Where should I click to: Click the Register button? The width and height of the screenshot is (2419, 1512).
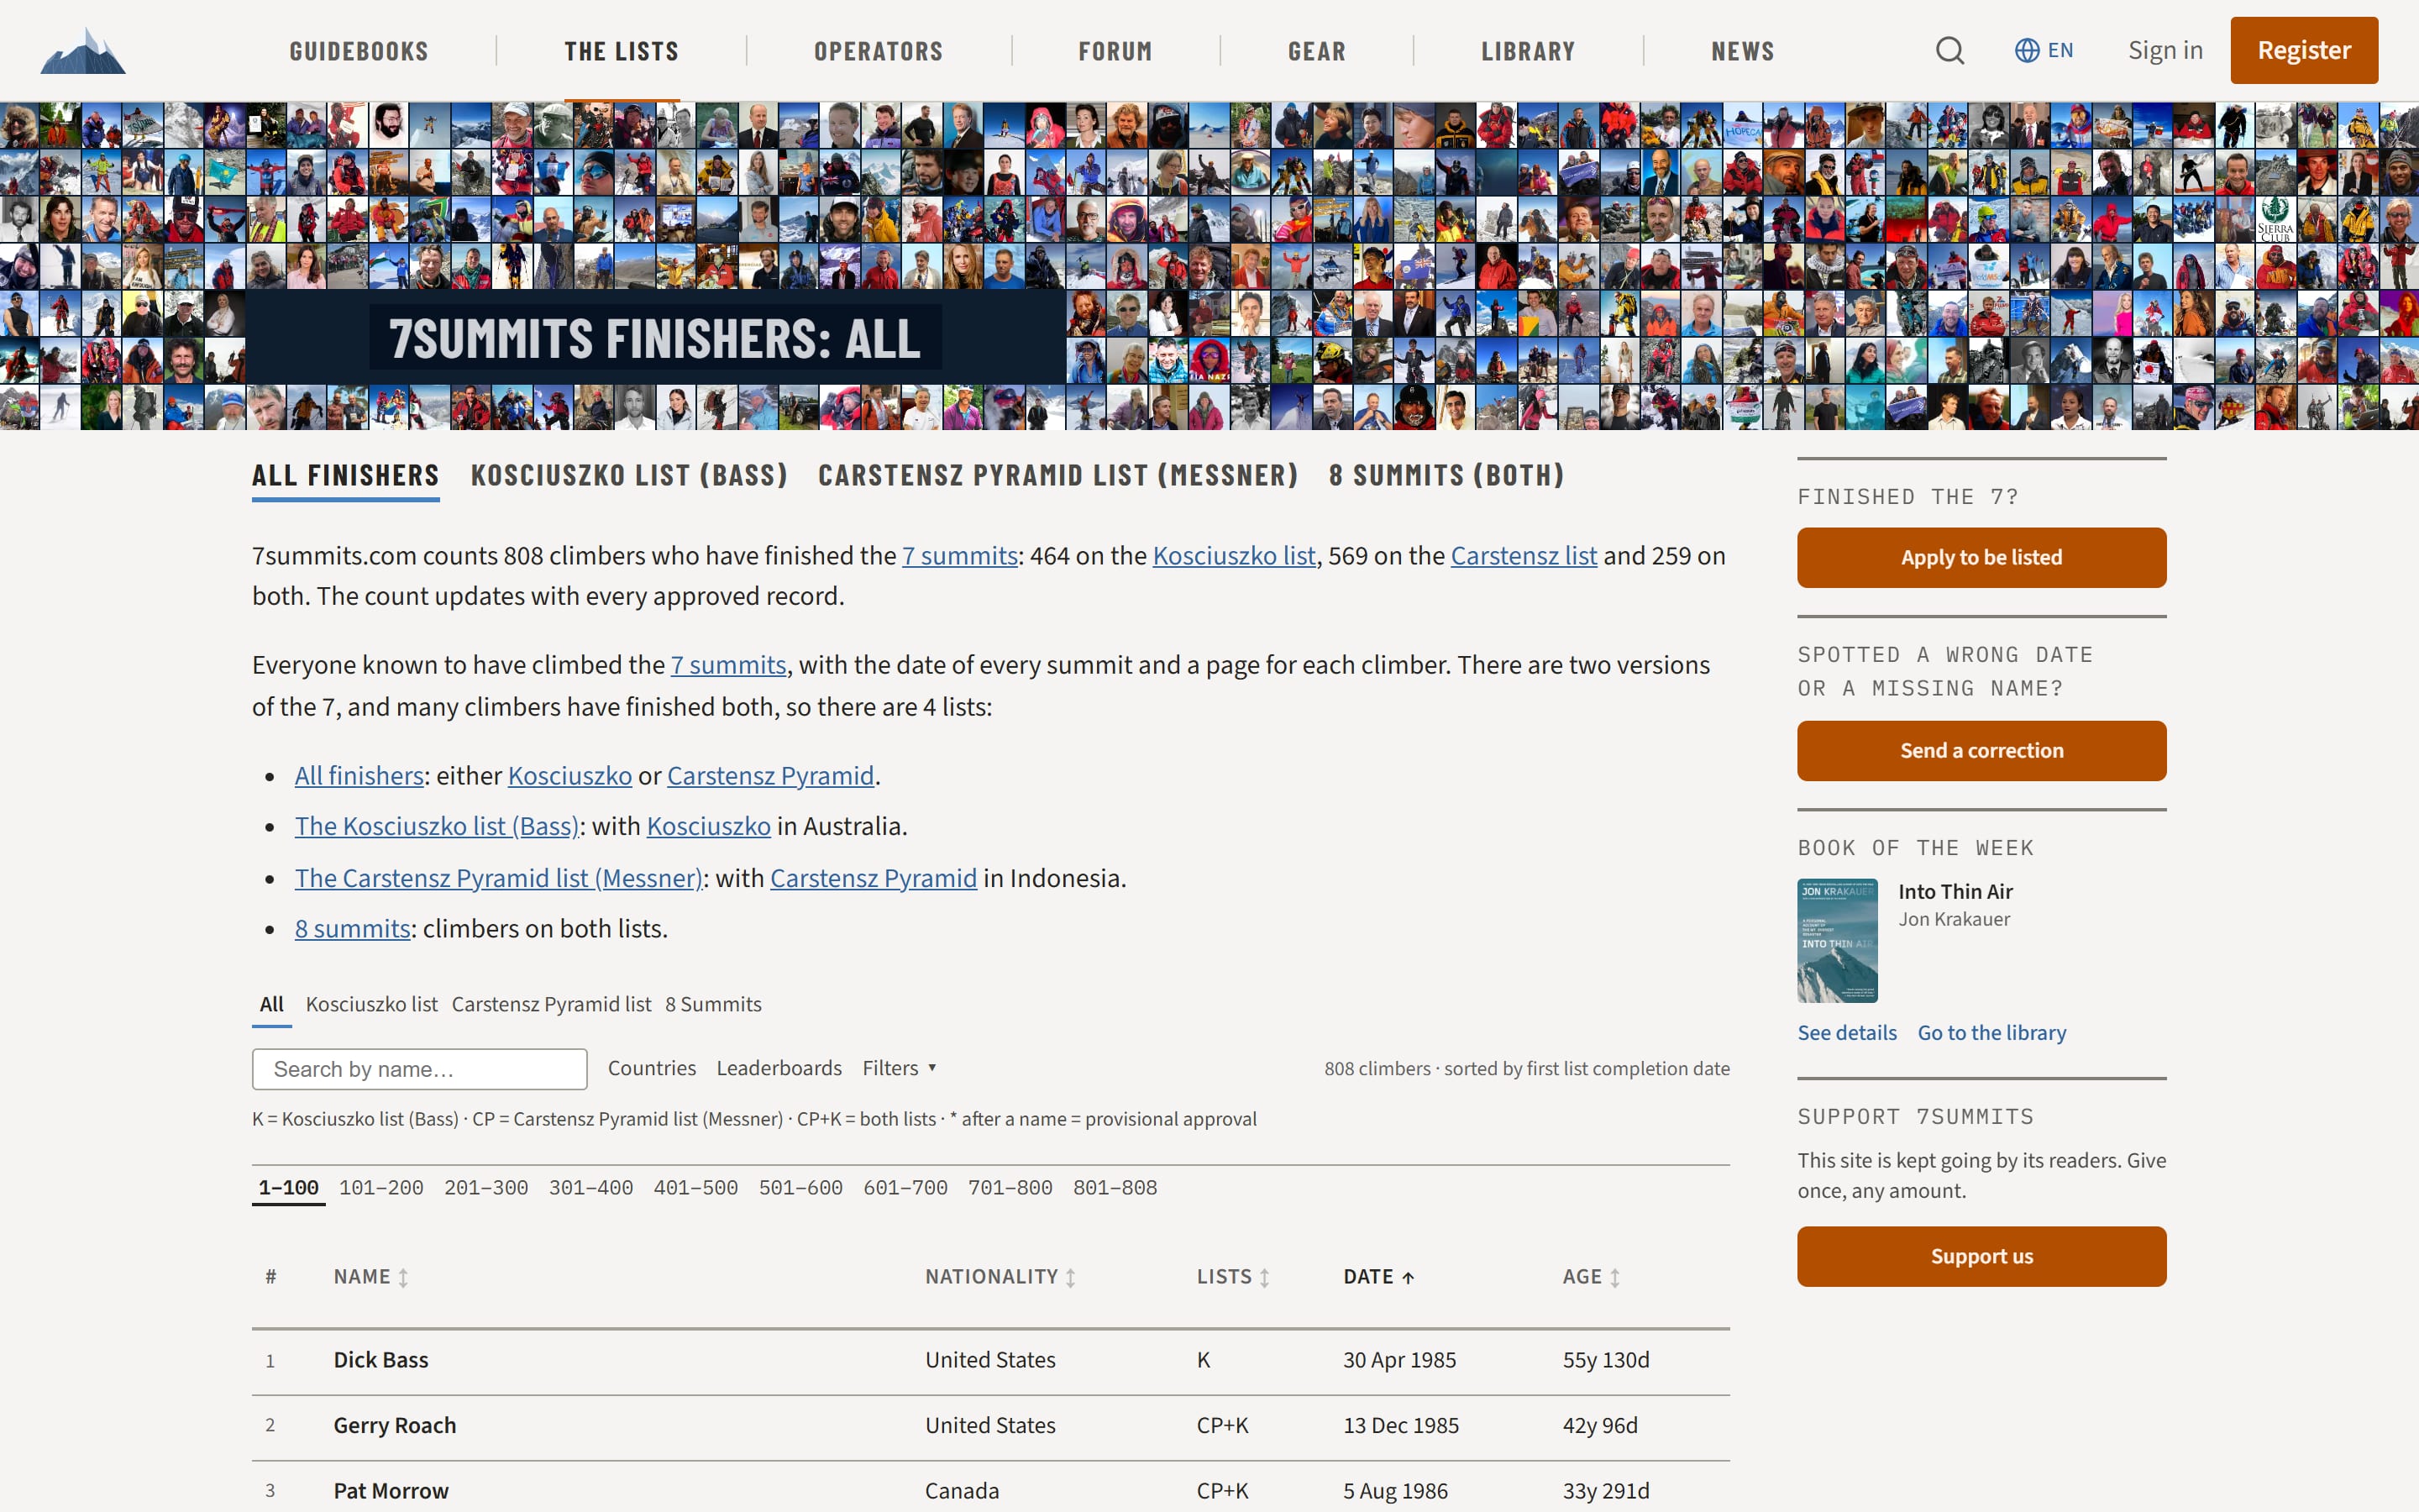coord(2303,50)
